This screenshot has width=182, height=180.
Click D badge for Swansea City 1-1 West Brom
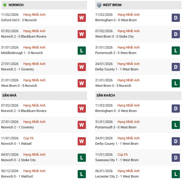click(x=176, y=158)
